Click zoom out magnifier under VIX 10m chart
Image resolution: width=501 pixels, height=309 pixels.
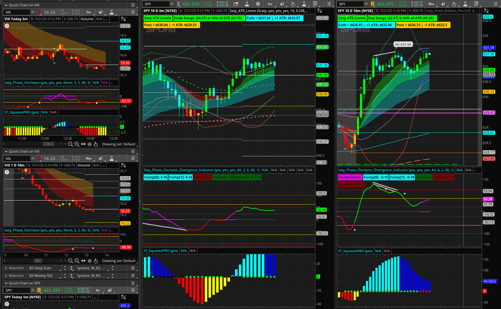pos(71,261)
